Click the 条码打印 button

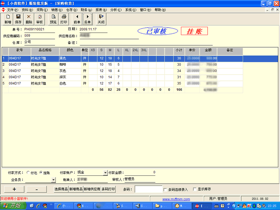point(108,189)
